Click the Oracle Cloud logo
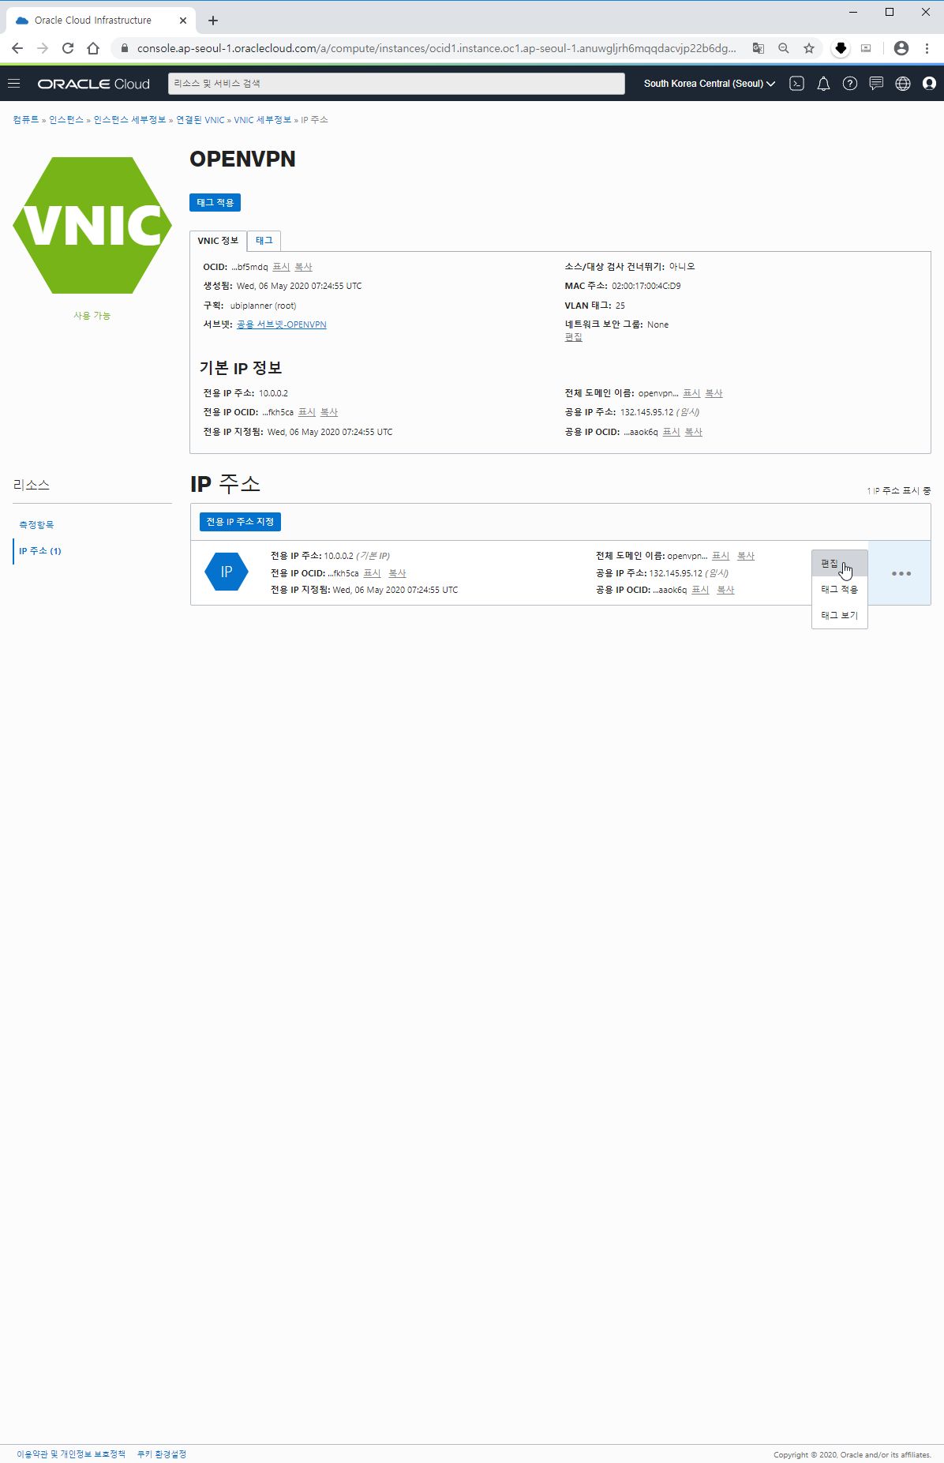This screenshot has height=1463, width=944. 93,84
